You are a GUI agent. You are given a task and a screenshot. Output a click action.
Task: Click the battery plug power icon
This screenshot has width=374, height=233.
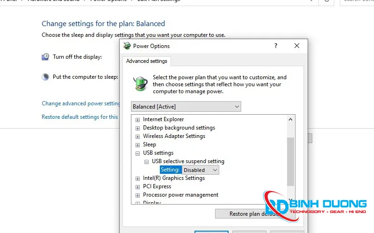(140, 83)
